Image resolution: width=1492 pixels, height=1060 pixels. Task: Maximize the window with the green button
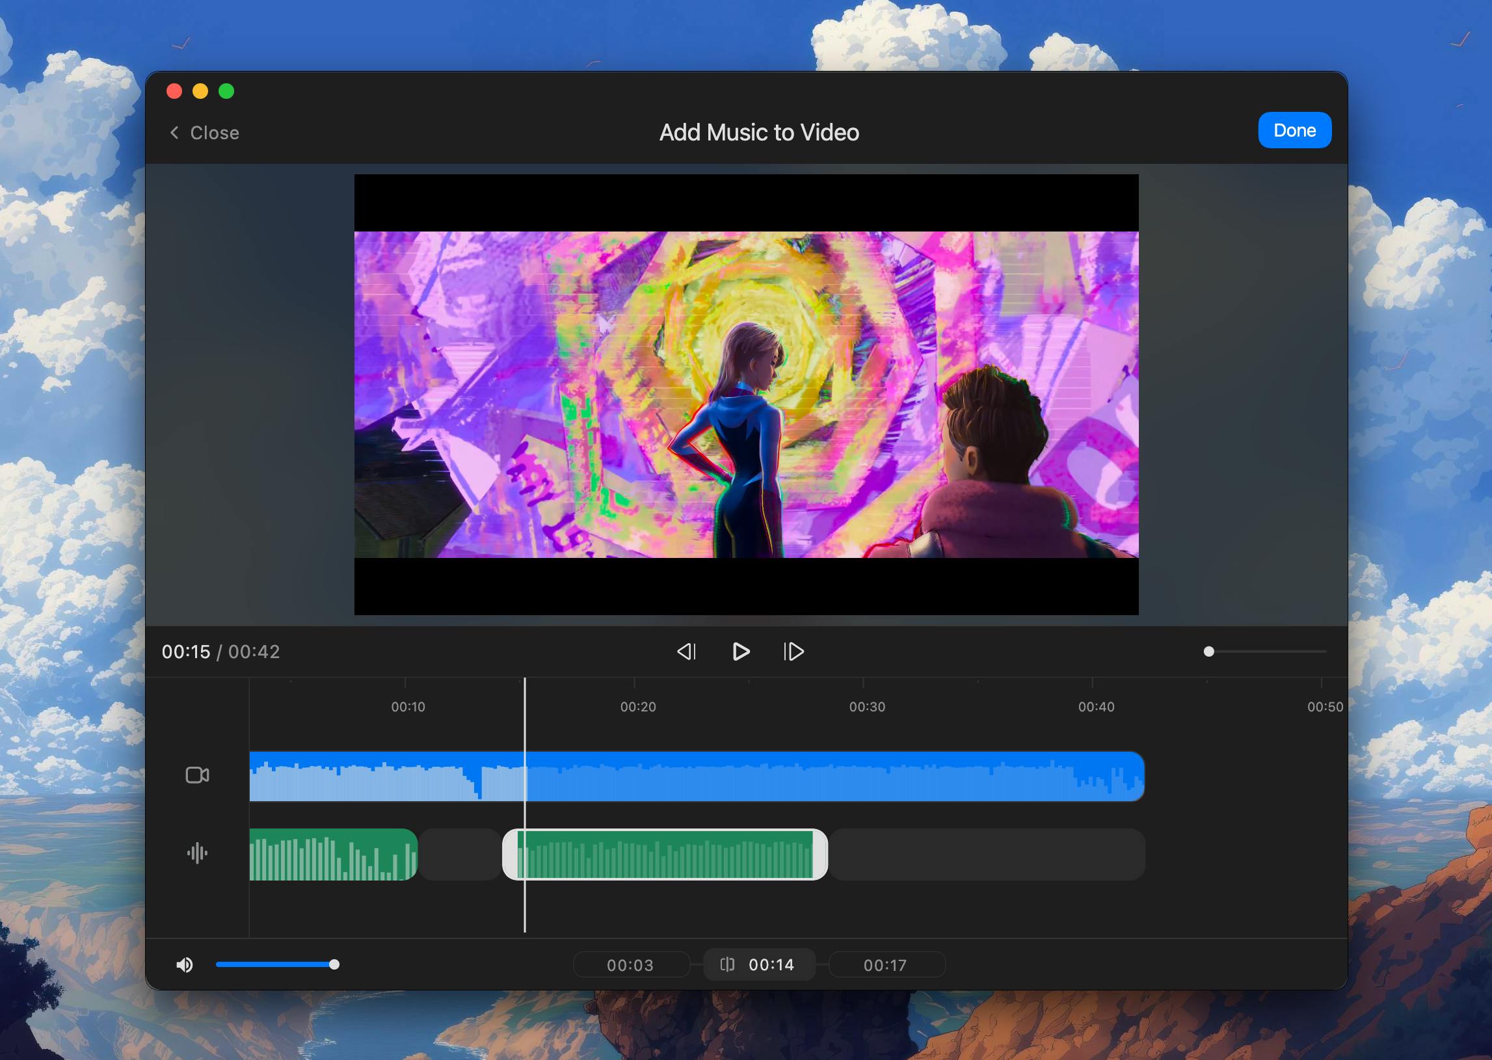click(226, 91)
